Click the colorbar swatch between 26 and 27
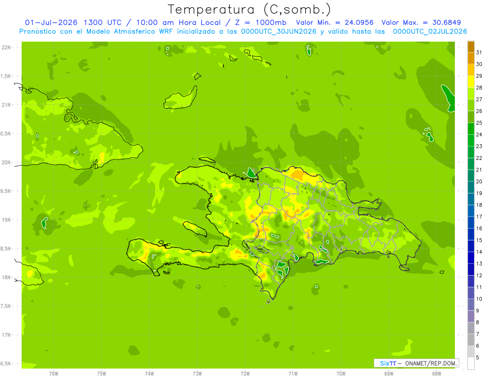490x379 pixels. [471, 105]
